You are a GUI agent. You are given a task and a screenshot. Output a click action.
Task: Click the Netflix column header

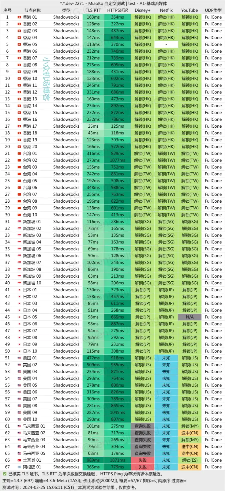pyautogui.click(x=166, y=10)
